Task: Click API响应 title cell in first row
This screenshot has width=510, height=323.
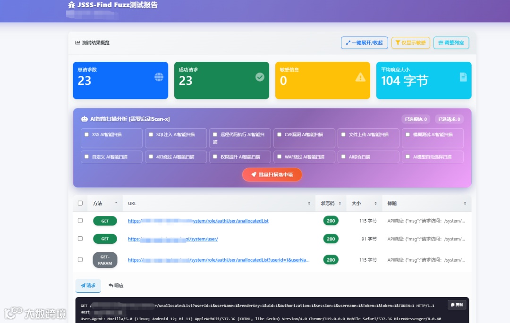Action: [x=426, y=221]
